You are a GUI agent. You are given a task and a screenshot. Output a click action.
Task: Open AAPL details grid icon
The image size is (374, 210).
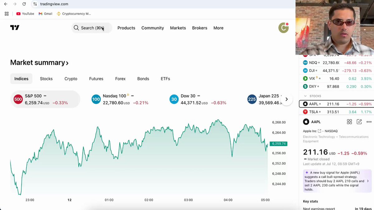349,122
